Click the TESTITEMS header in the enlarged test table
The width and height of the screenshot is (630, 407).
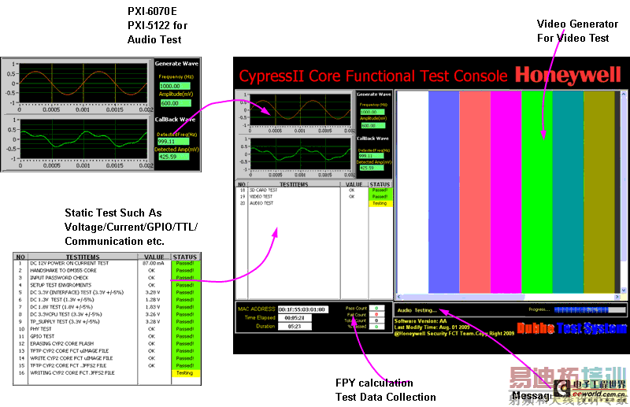83,257
